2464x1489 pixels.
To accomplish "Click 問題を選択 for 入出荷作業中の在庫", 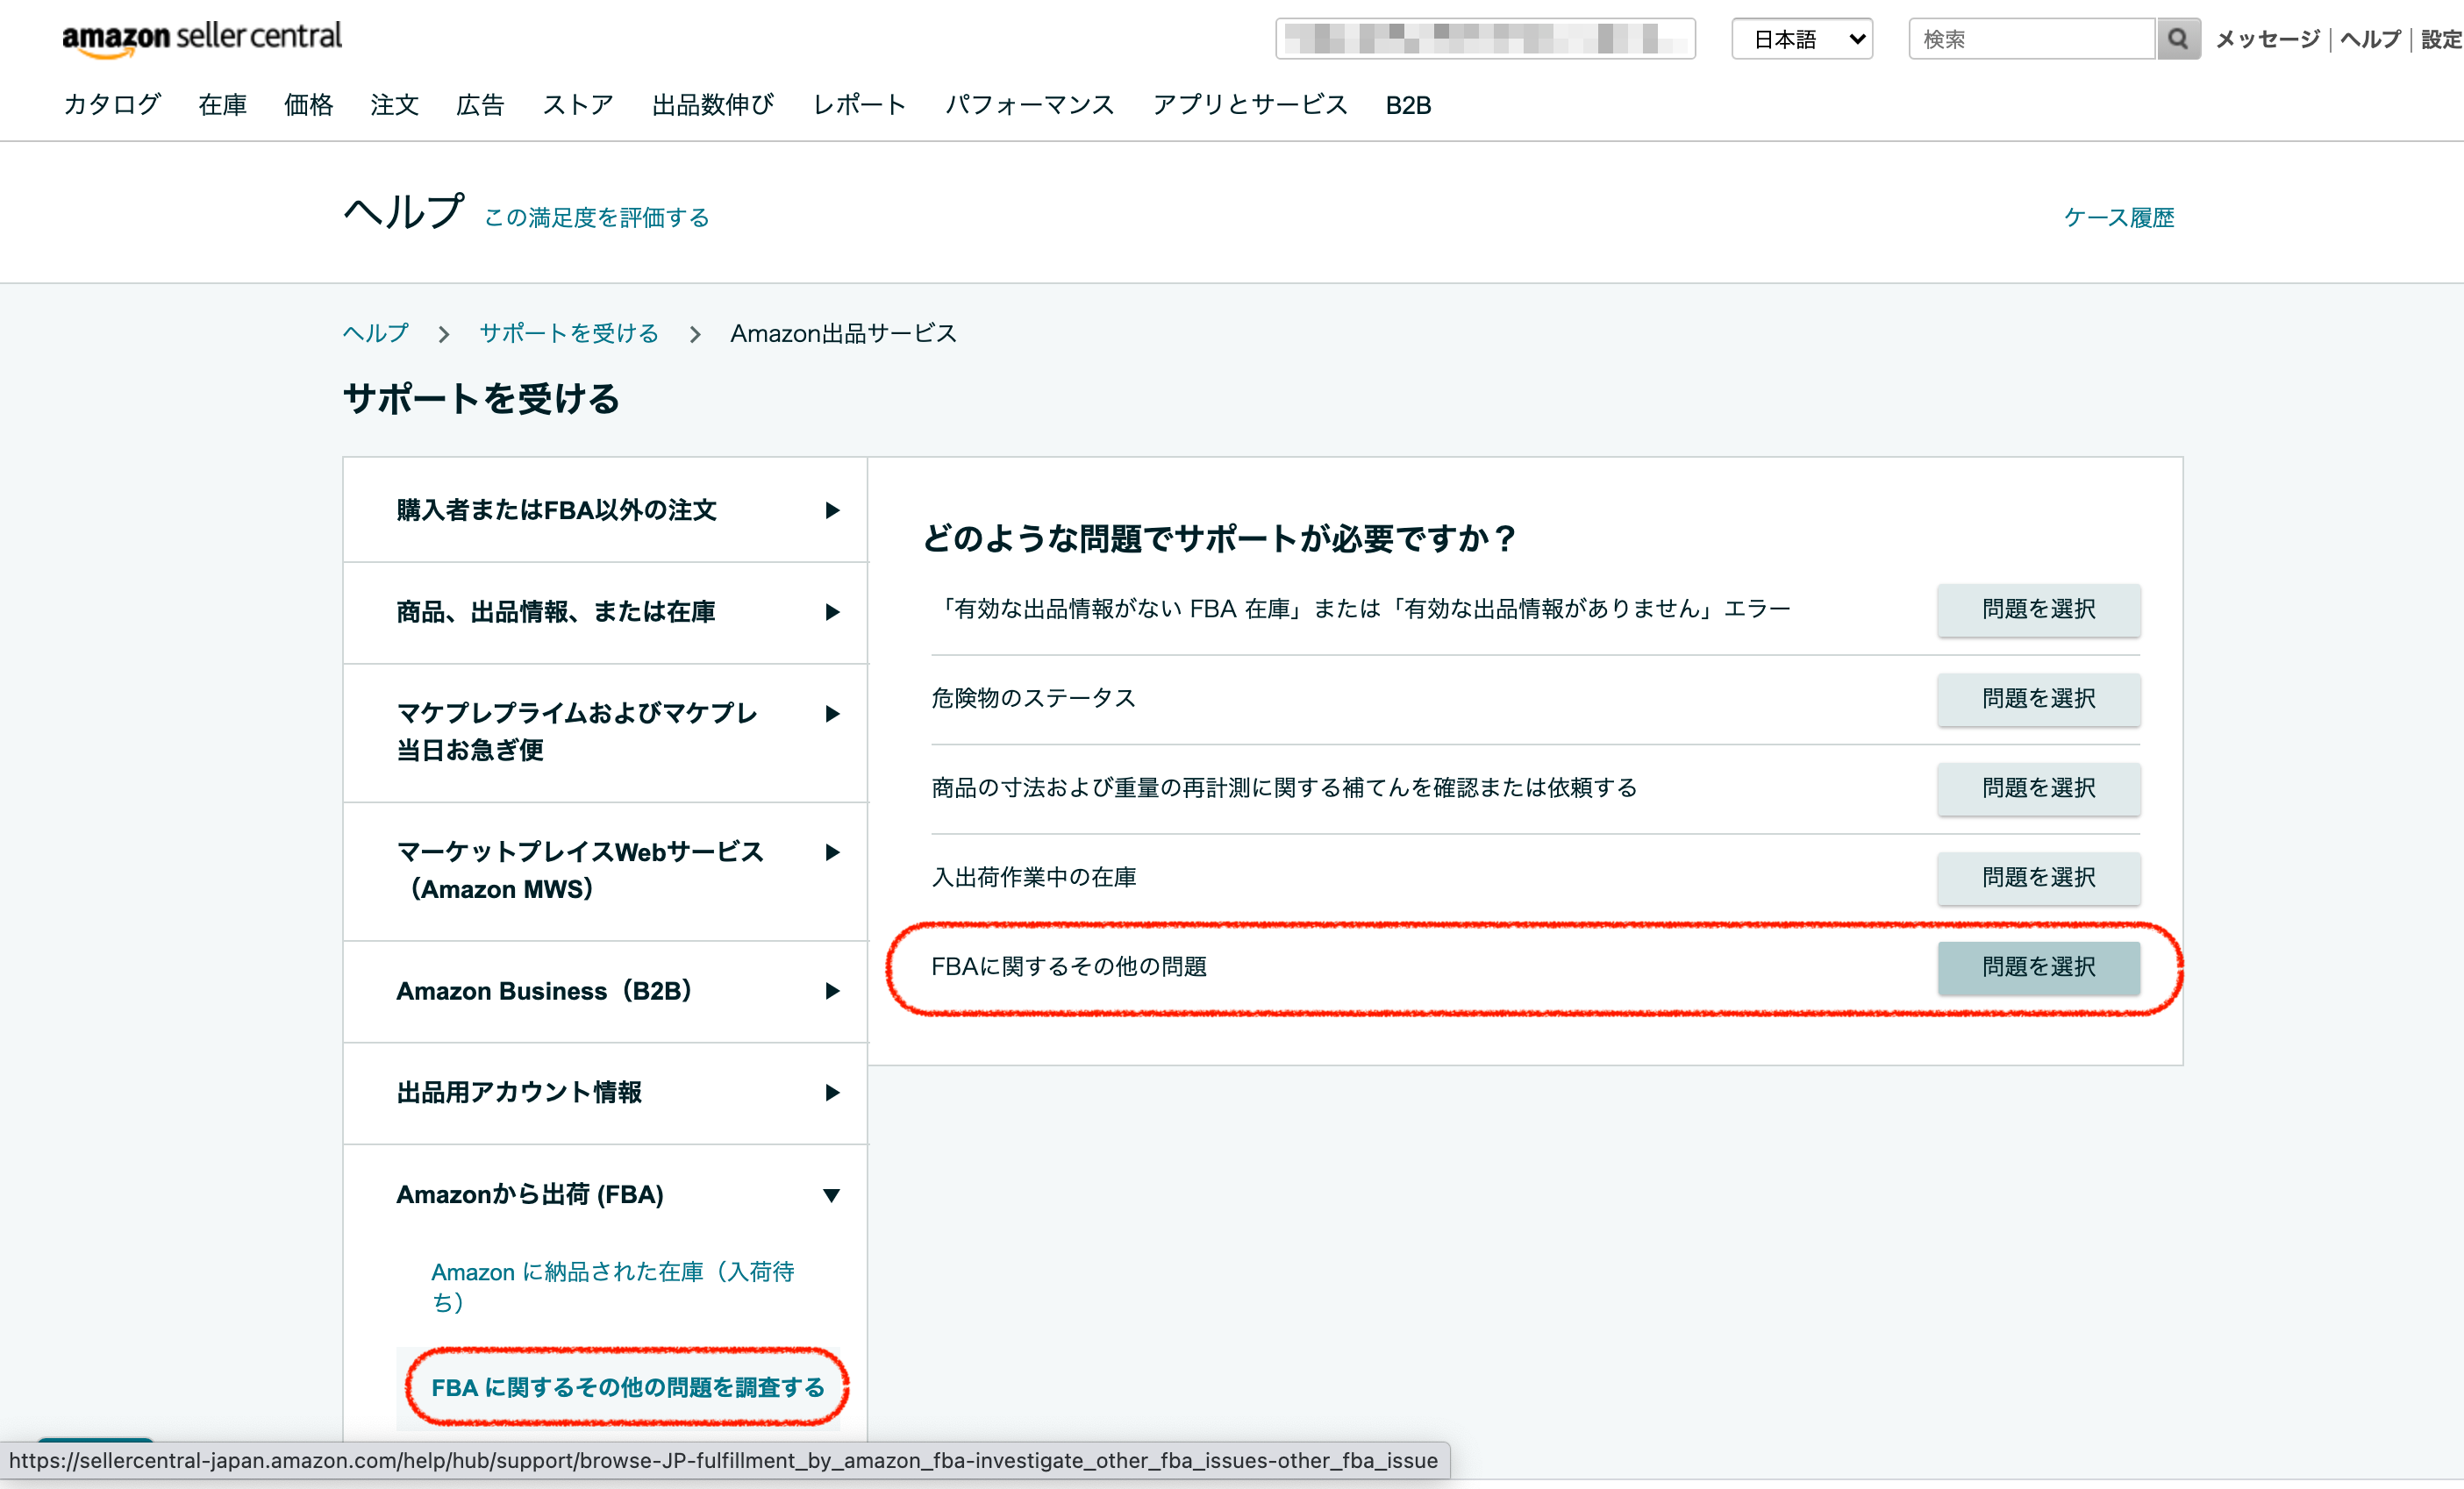I will [2038, 878].
